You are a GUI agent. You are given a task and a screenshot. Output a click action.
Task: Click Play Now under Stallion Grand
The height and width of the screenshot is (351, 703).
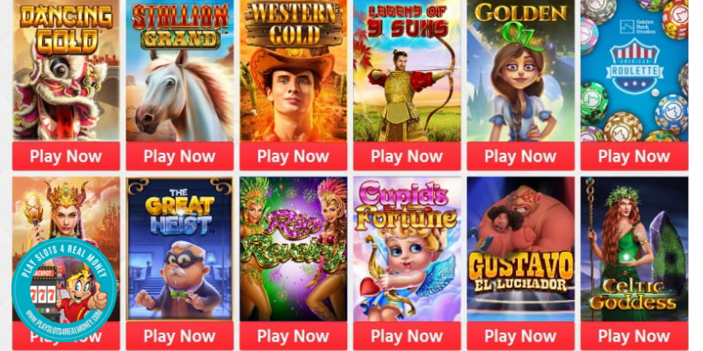pos(180,156)
